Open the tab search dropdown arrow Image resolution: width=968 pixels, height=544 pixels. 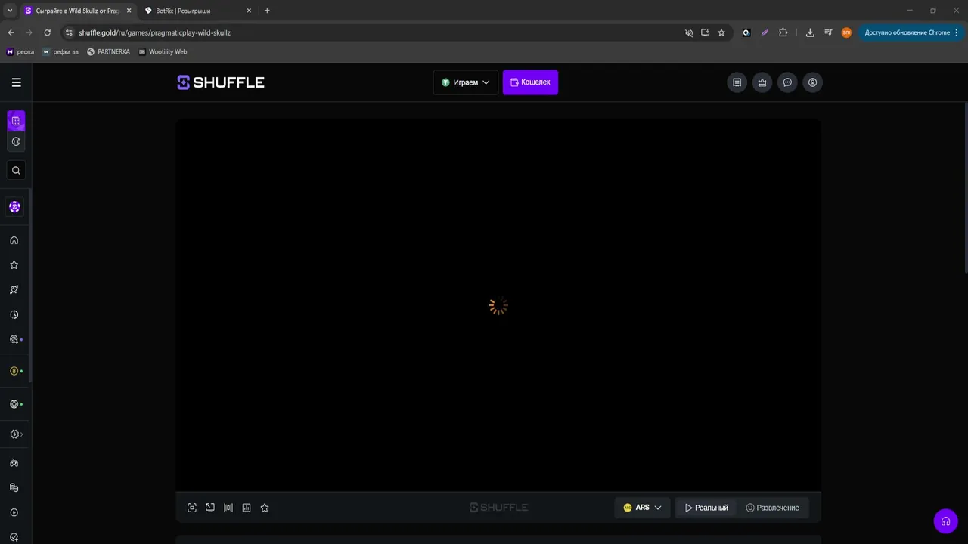point(10,11)
